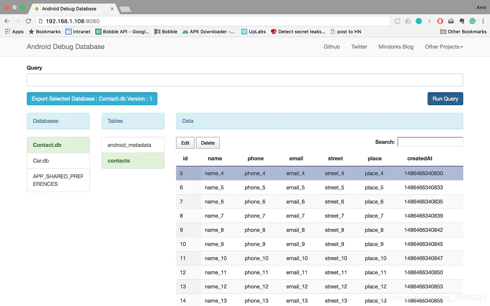
Task: Open the mail envelope extension icon
Action: [451, 21]
